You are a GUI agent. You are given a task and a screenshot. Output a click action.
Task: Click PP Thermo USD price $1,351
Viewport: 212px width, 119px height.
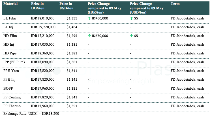[x=72, y=106]
